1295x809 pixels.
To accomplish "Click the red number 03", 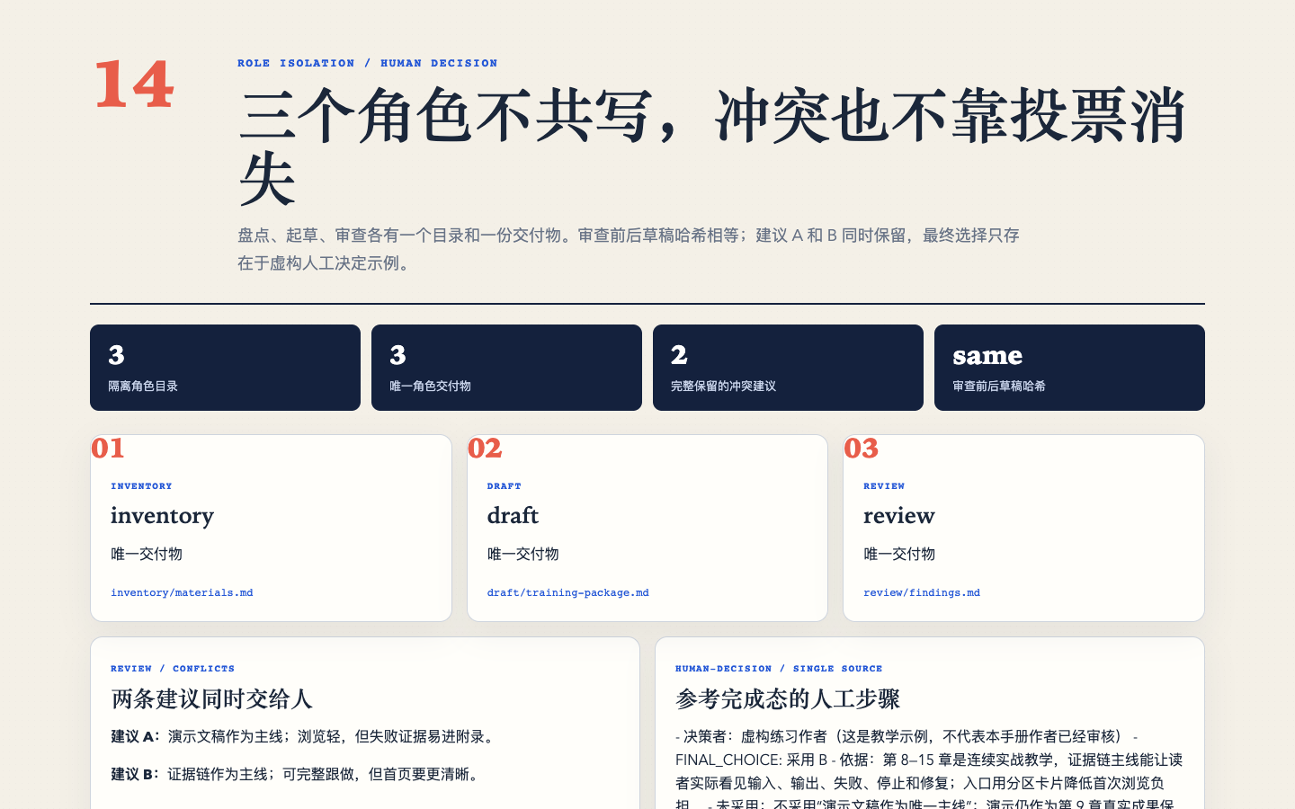I will pos(861,448).
